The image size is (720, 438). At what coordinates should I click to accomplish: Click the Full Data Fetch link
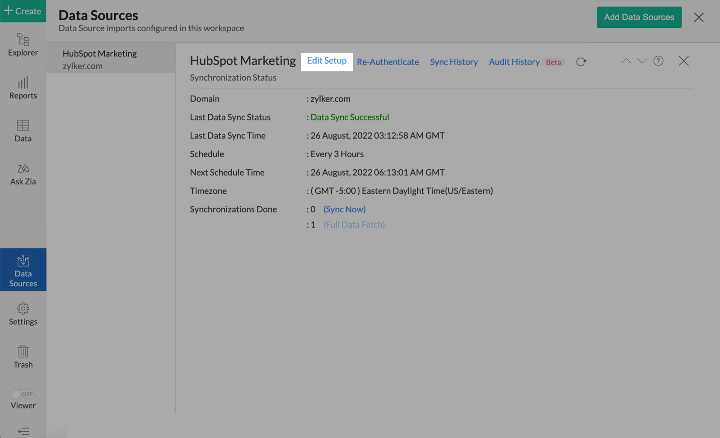pos(354,224)
